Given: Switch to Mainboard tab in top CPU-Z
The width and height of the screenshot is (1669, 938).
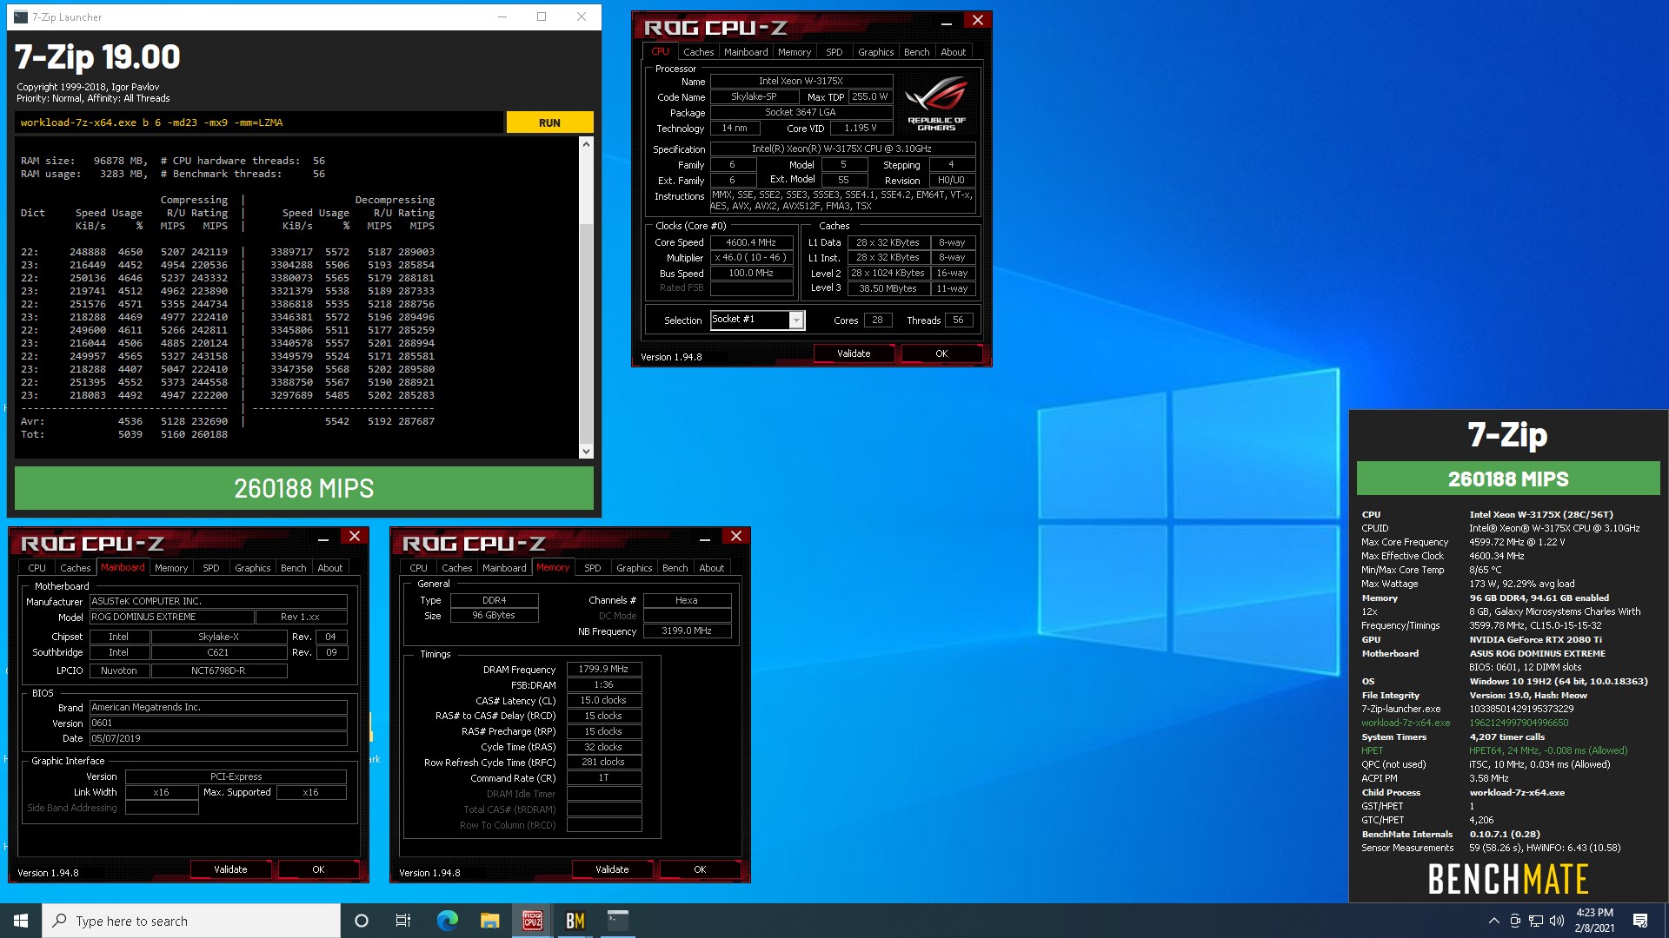Looking at the screenshot, I should [x=746, y=52].
